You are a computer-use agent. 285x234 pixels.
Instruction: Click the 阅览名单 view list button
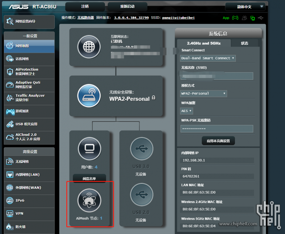(x=89, y=178)
